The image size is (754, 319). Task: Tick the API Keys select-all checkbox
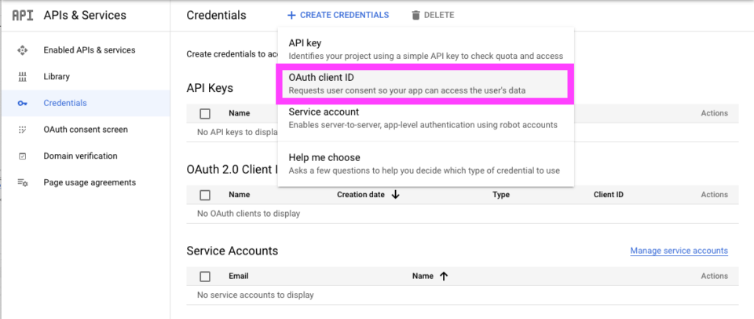click(205, 114)
